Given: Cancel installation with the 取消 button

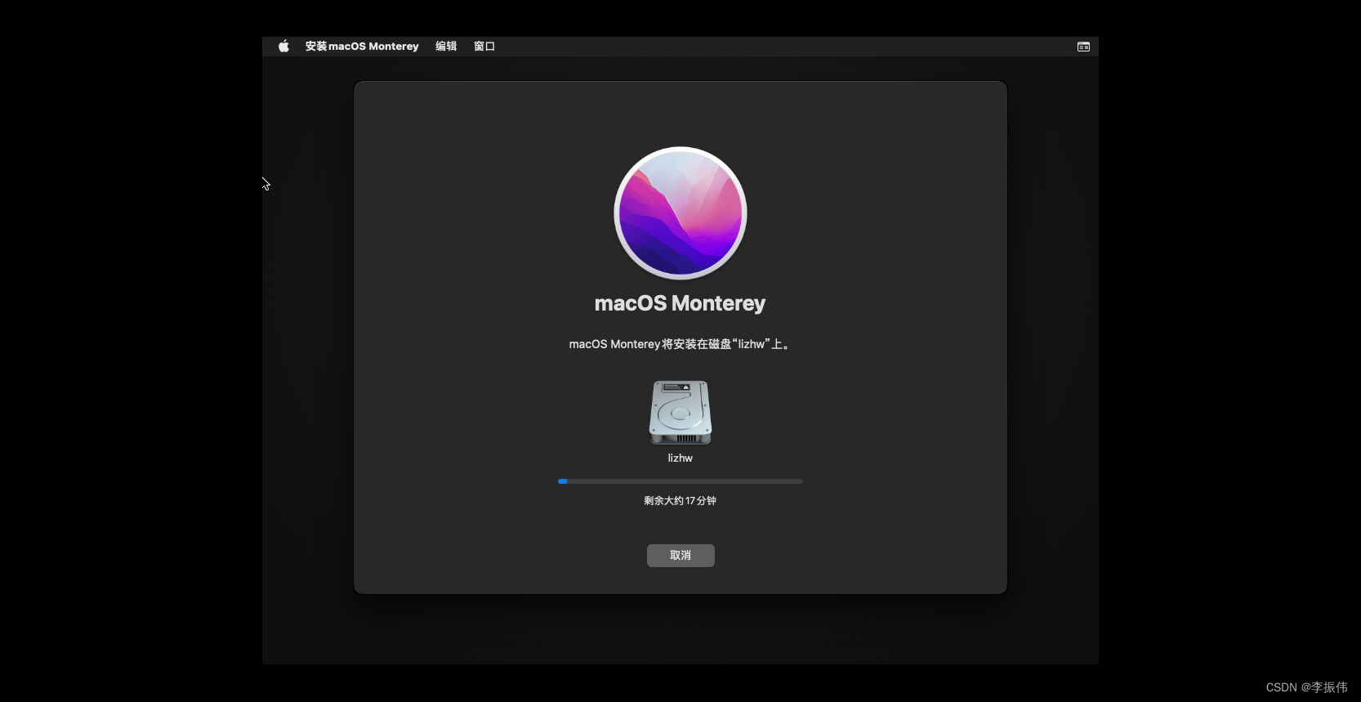Looking at the screenshot, I should click(x=680, y=556).
